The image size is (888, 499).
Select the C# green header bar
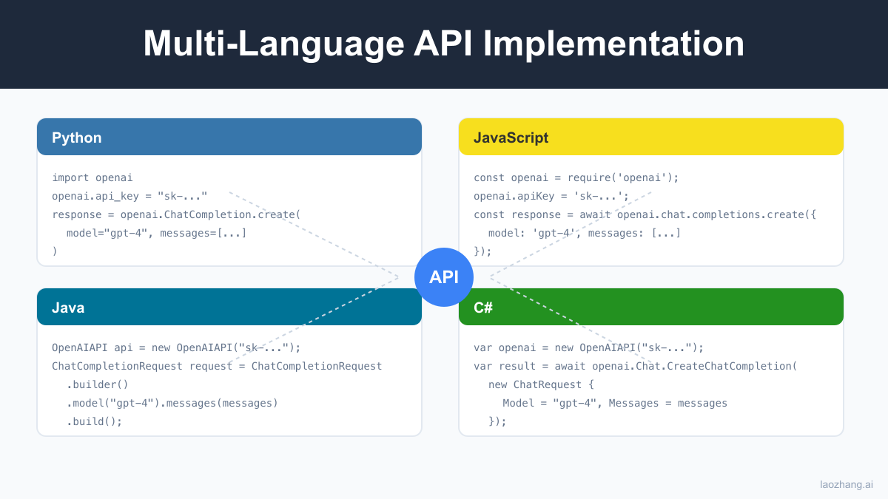[x=651, y=306]
